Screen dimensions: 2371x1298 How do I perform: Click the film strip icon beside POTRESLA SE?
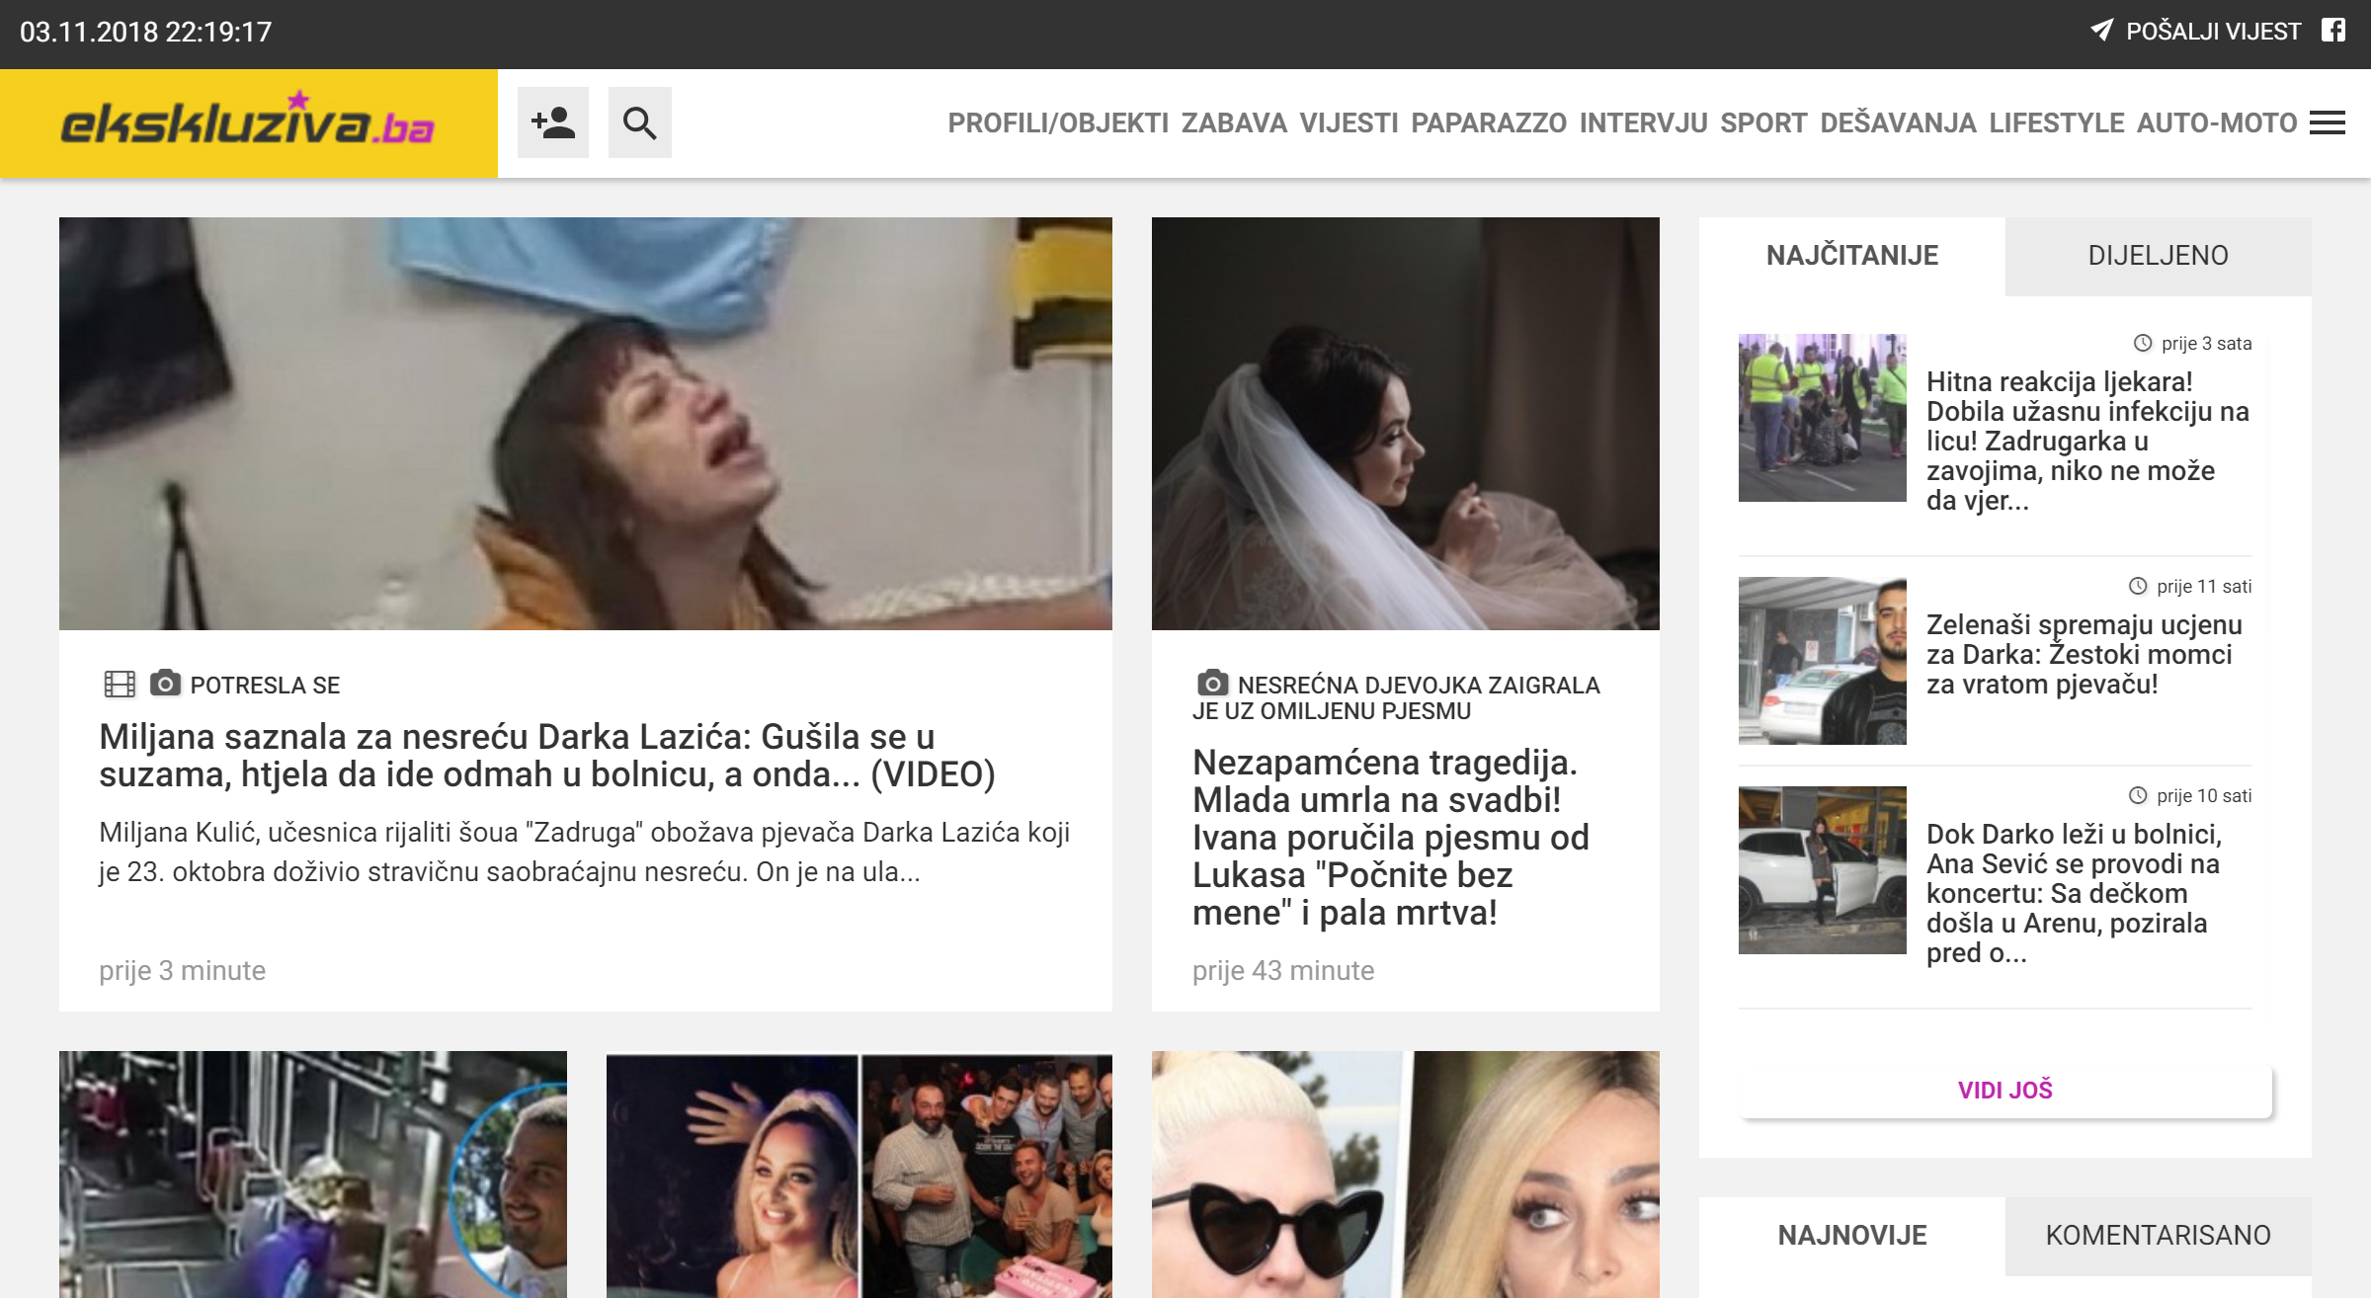(x=120, y=685)
